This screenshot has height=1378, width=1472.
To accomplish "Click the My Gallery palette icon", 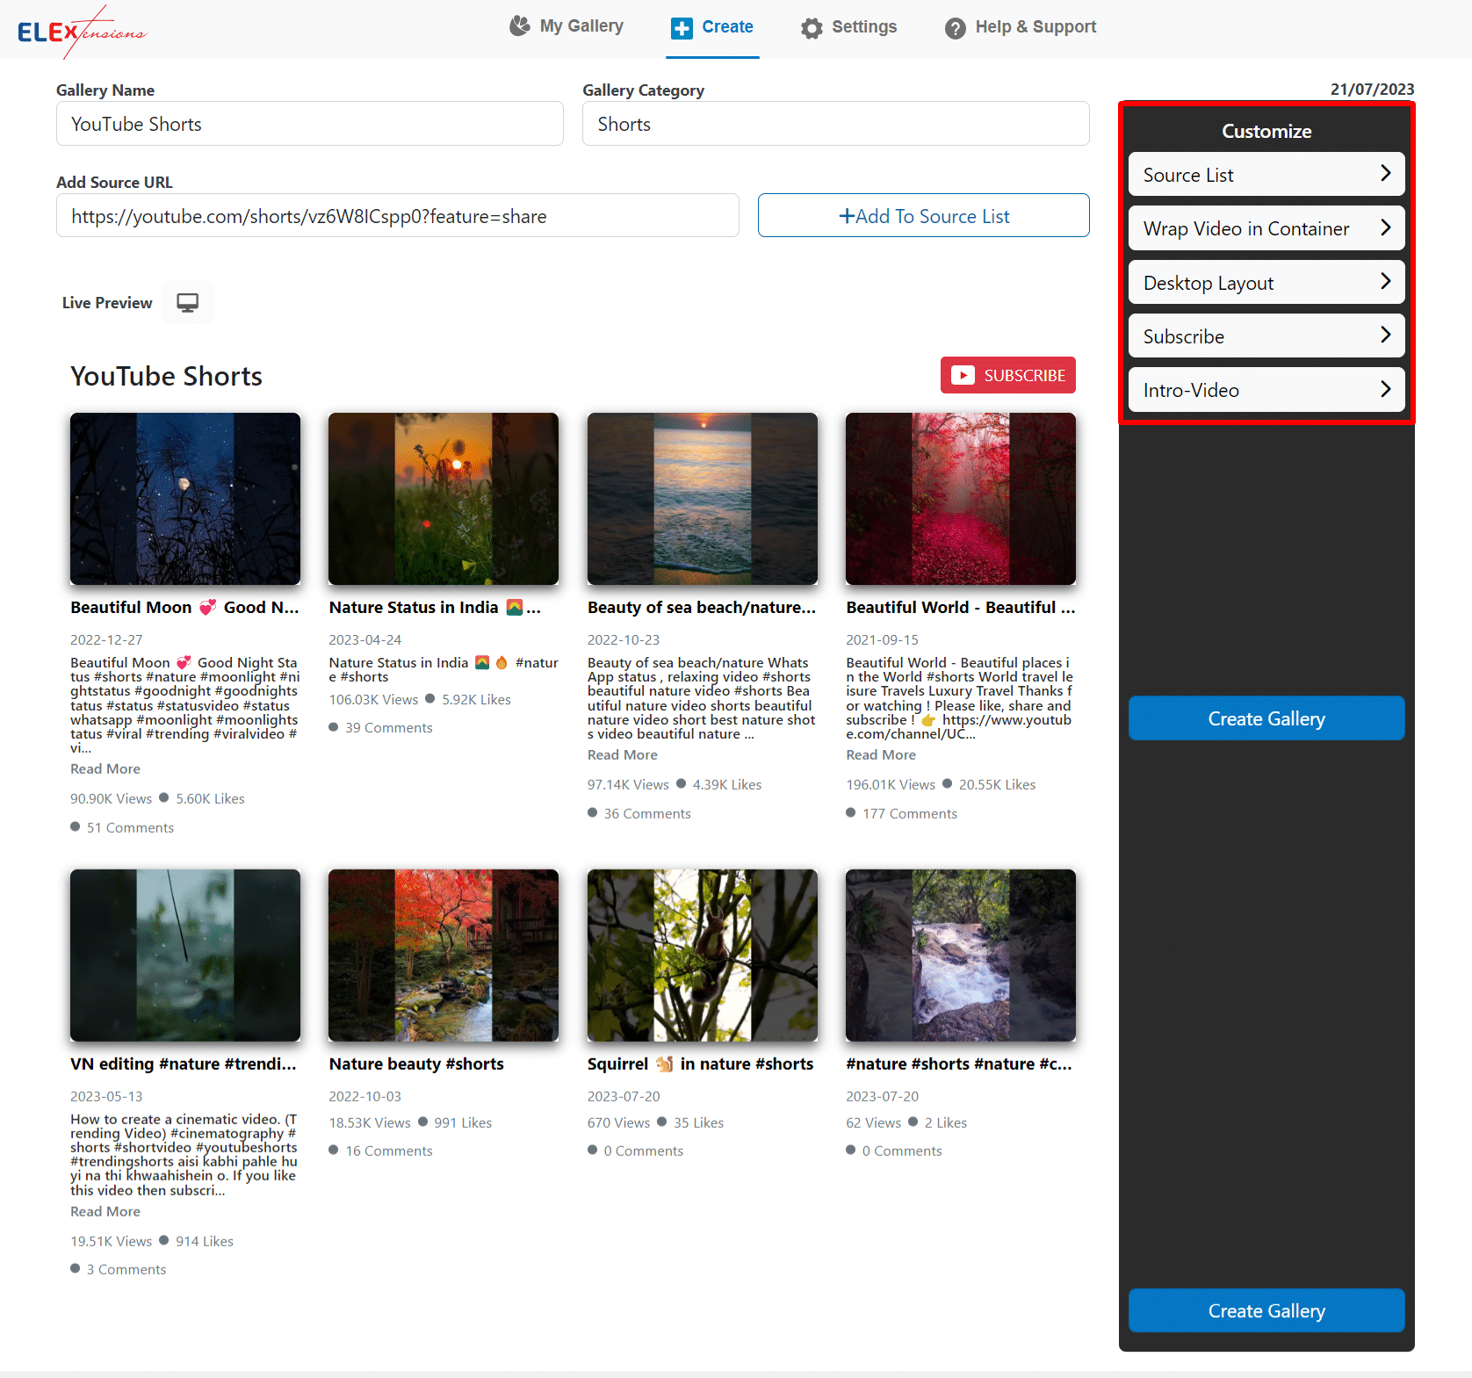I will (520, 26).
